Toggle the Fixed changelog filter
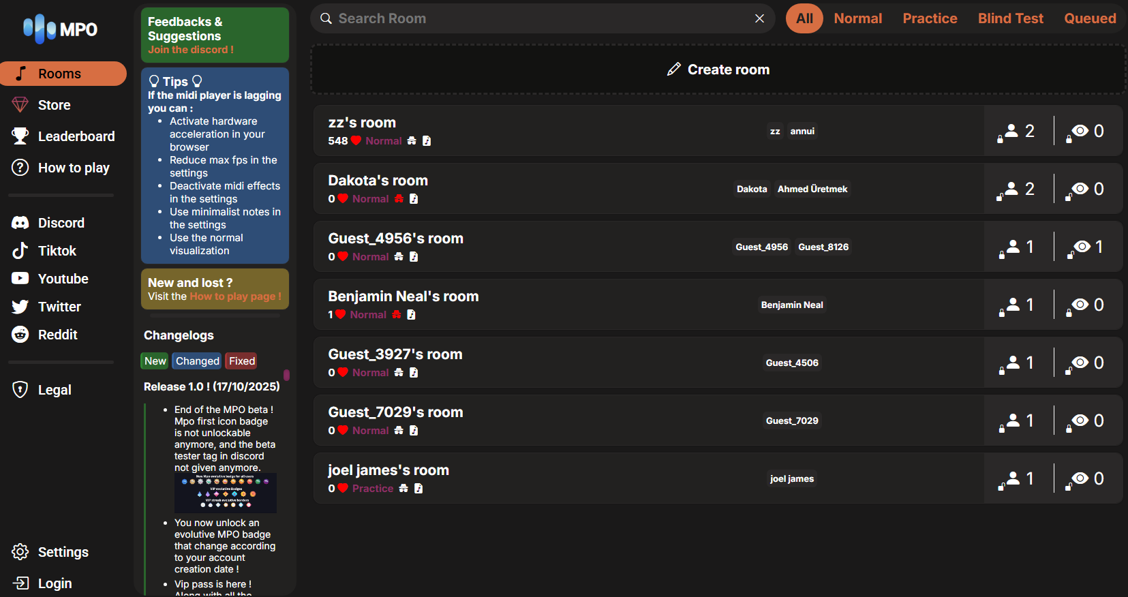This screenshot has height=597, width=1128. (x=242, y=361)
